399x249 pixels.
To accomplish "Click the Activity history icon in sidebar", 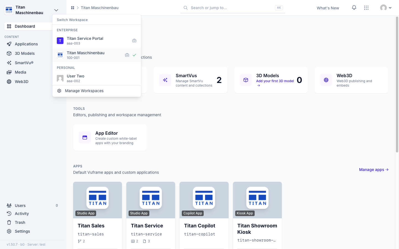I will point(9,214).
